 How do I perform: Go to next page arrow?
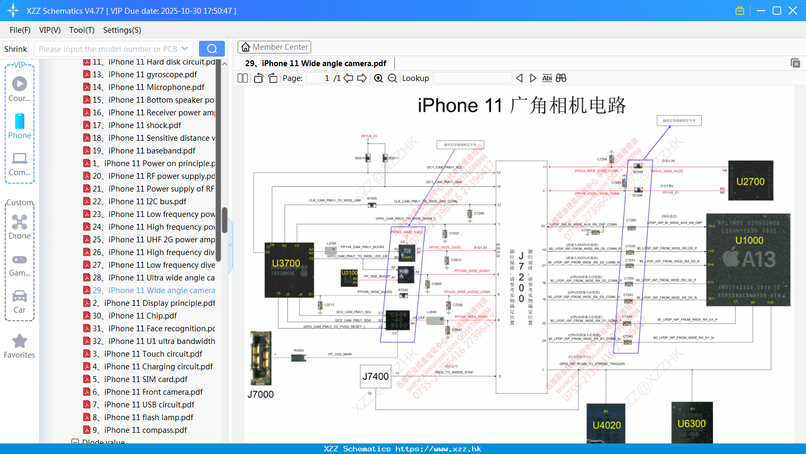pos(362,78)
